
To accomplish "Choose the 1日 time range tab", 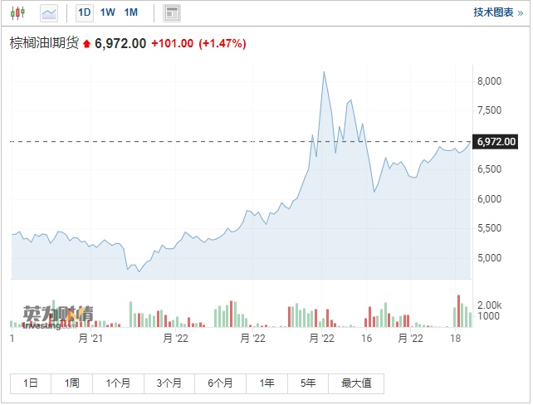I will (x=31, y=383).
